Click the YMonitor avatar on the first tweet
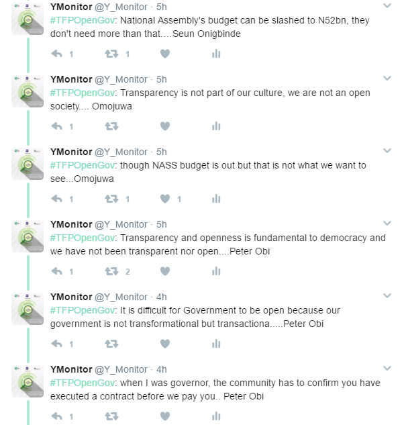Screen dimensions: 404x425 (x=28, y=19)
